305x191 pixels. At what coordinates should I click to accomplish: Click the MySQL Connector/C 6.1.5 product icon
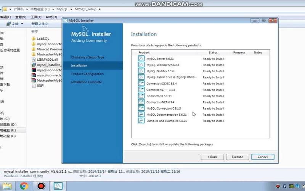click(141, 108)
